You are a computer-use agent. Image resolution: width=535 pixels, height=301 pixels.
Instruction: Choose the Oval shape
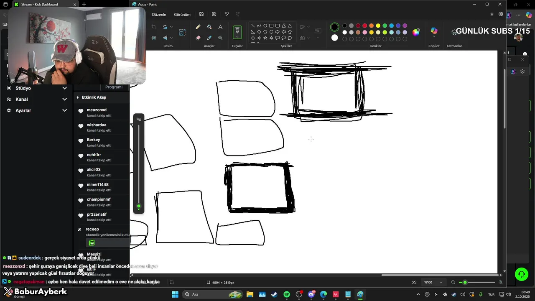(x=265, y=26)
